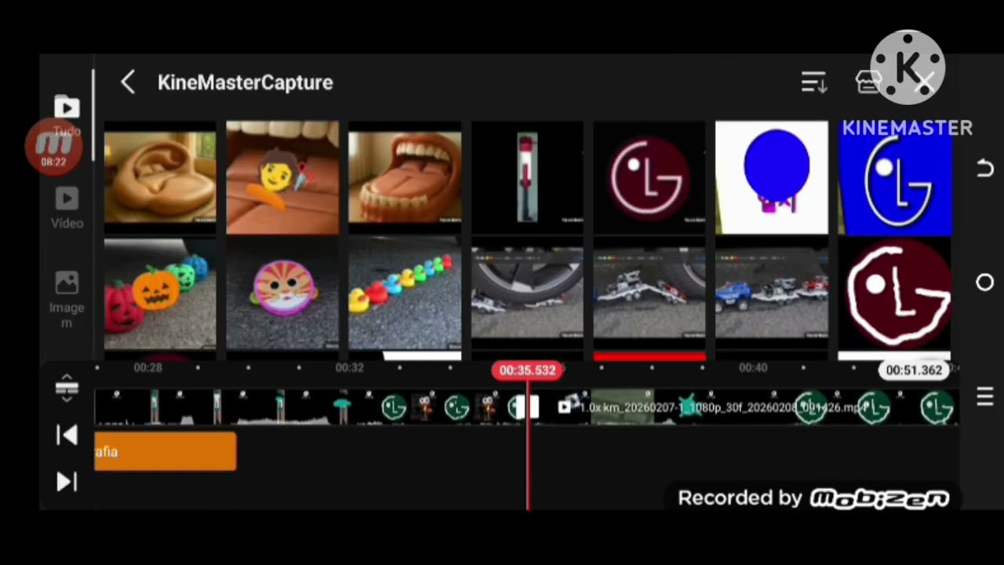Go back from KineMasterCapture folder
Screen dimensions: 1004x565
click(128, 82)
